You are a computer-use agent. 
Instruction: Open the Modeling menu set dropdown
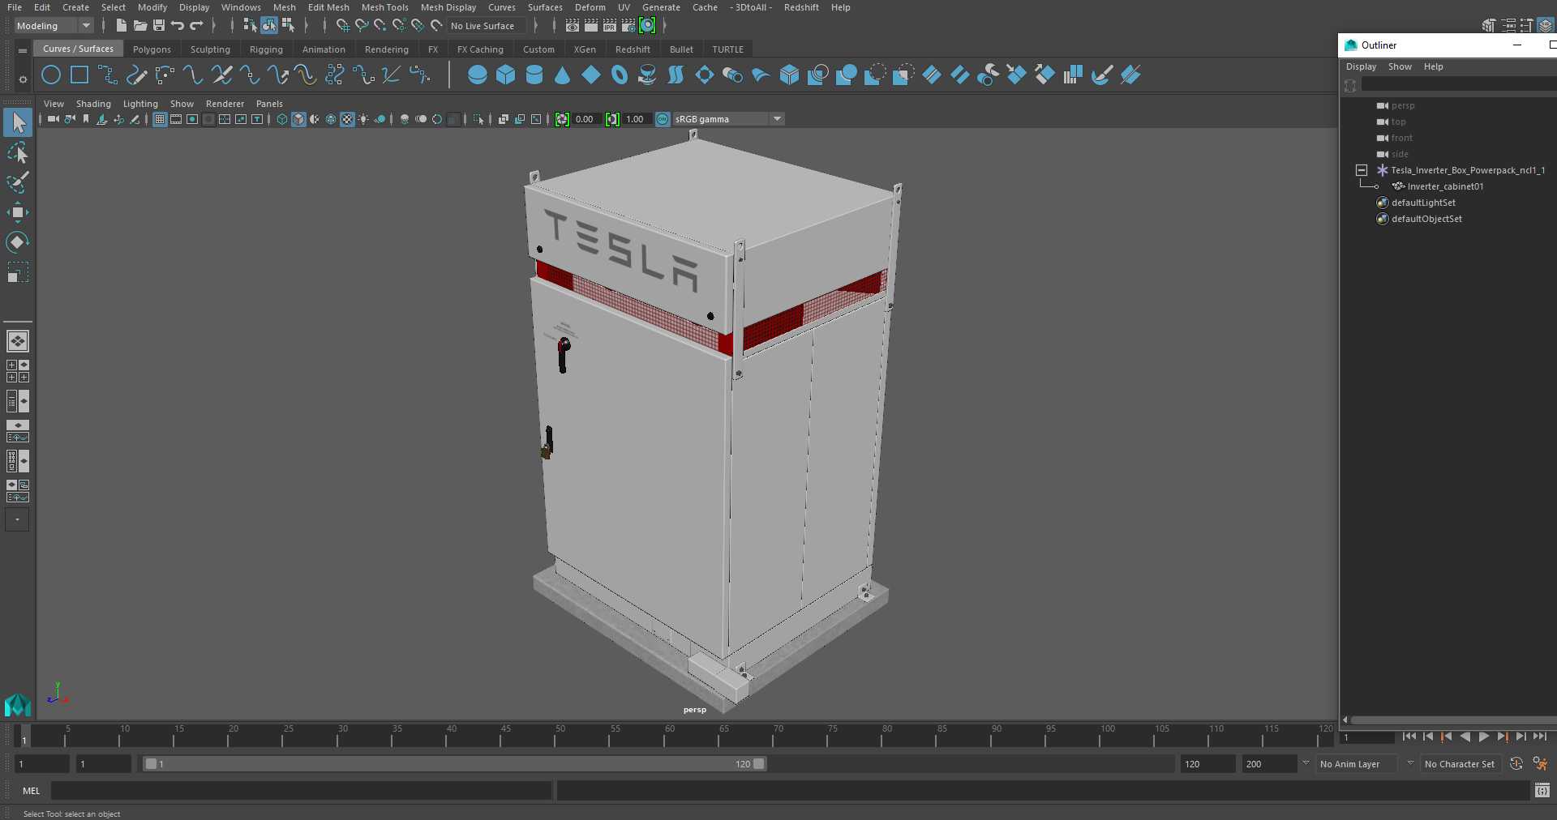point(54,26)
